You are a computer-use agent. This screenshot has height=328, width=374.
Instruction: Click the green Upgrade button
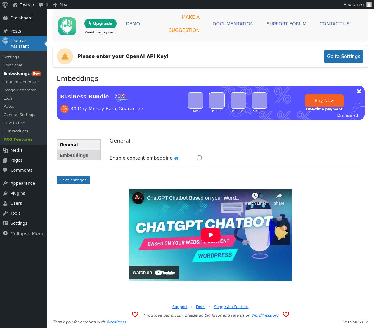pos(101,23)
